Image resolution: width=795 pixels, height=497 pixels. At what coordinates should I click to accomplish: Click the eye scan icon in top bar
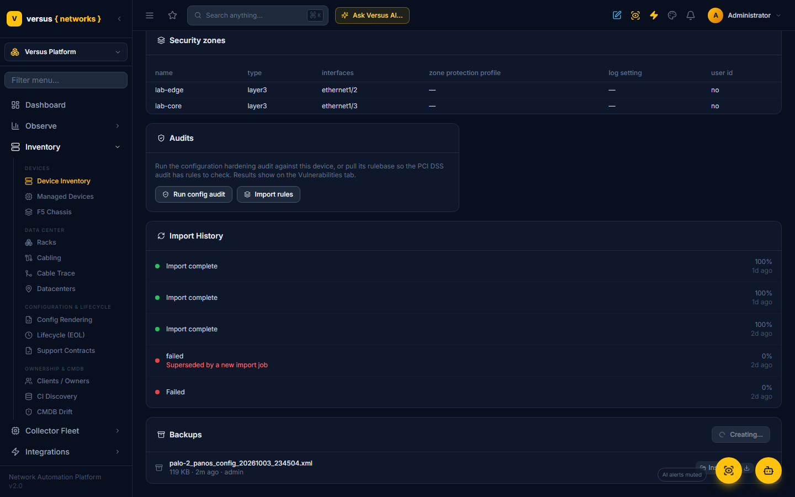click(x=635, y=15)
